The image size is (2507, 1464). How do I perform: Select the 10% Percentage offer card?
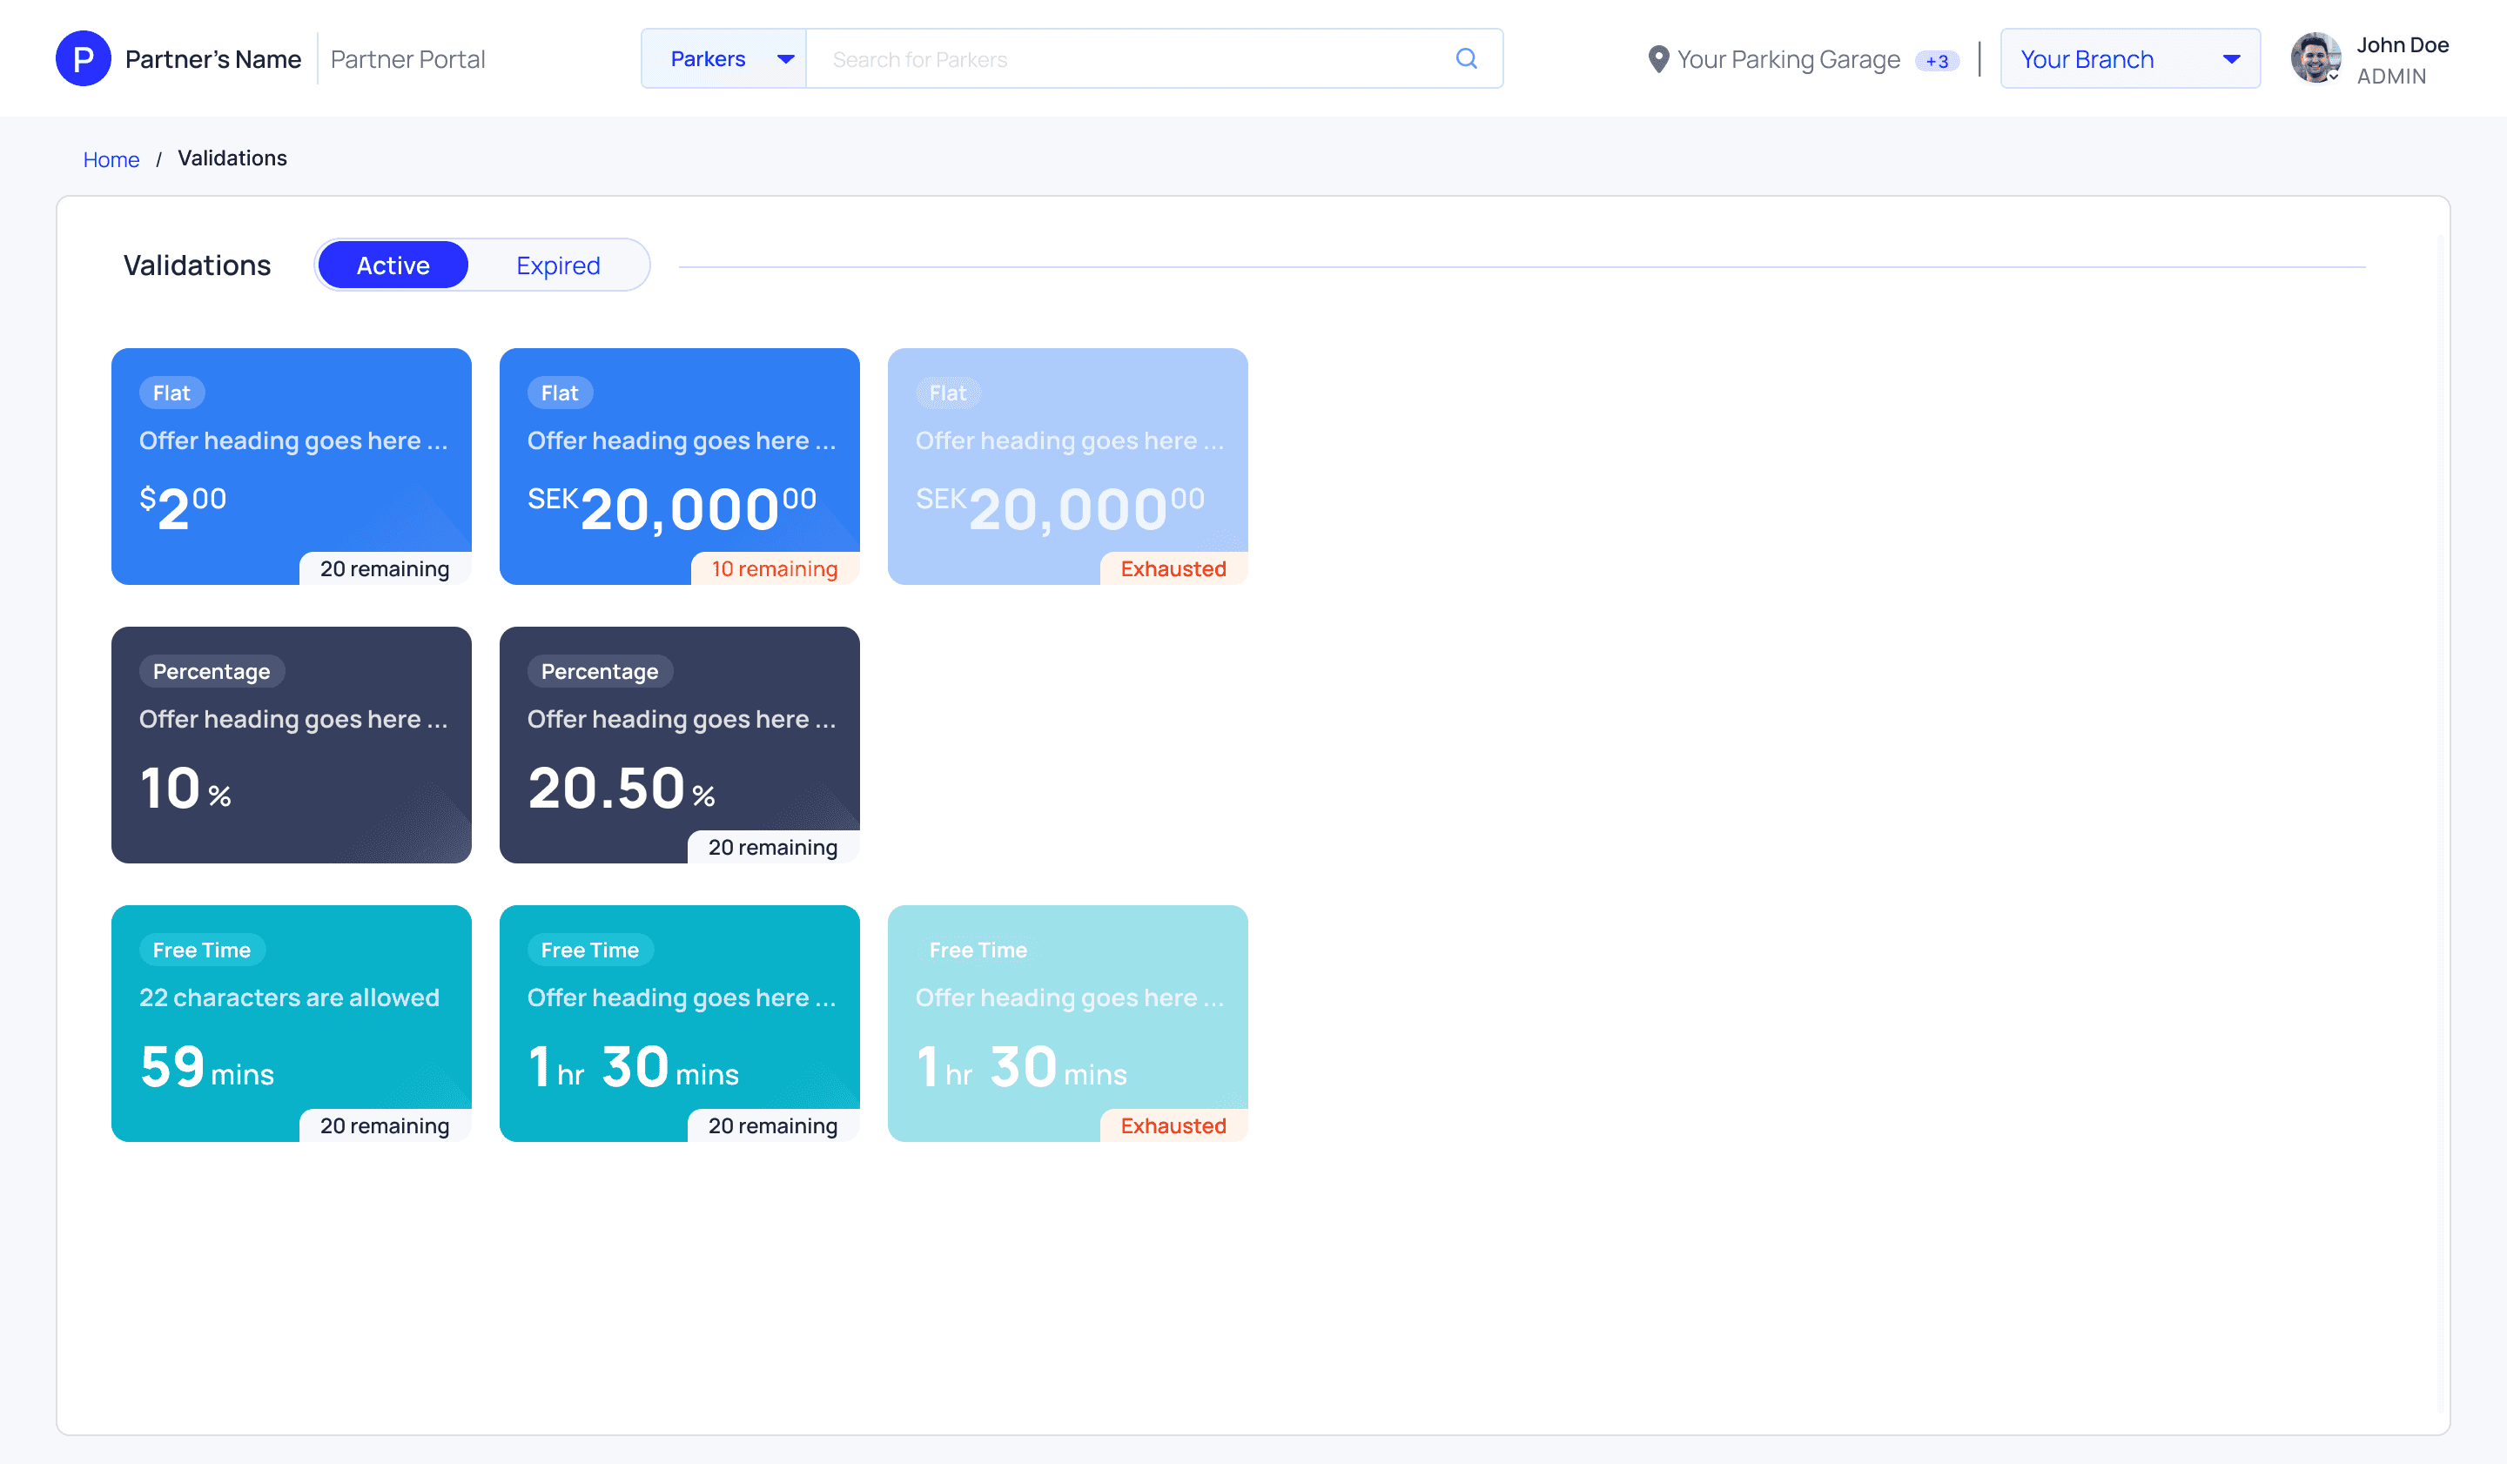pyautogui.click(x=291, y=744)
